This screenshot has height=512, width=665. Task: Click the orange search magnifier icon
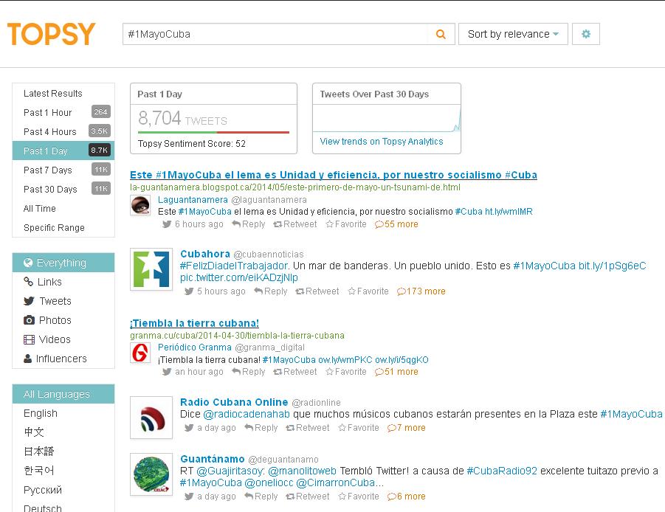click(x=441, y=34)
